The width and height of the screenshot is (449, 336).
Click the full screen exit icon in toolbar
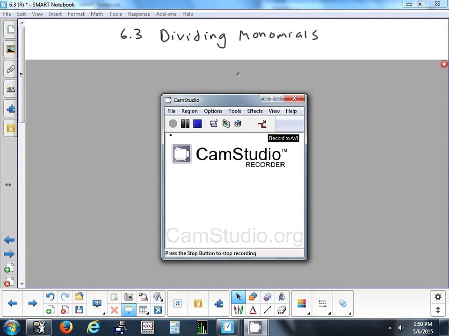[x=158, y=310]
